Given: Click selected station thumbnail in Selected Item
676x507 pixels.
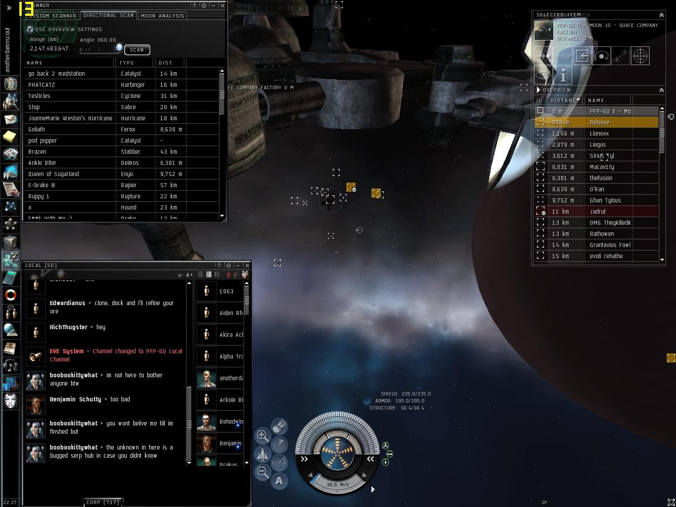Looking at the screenshot, I should [x=543, y=31].
